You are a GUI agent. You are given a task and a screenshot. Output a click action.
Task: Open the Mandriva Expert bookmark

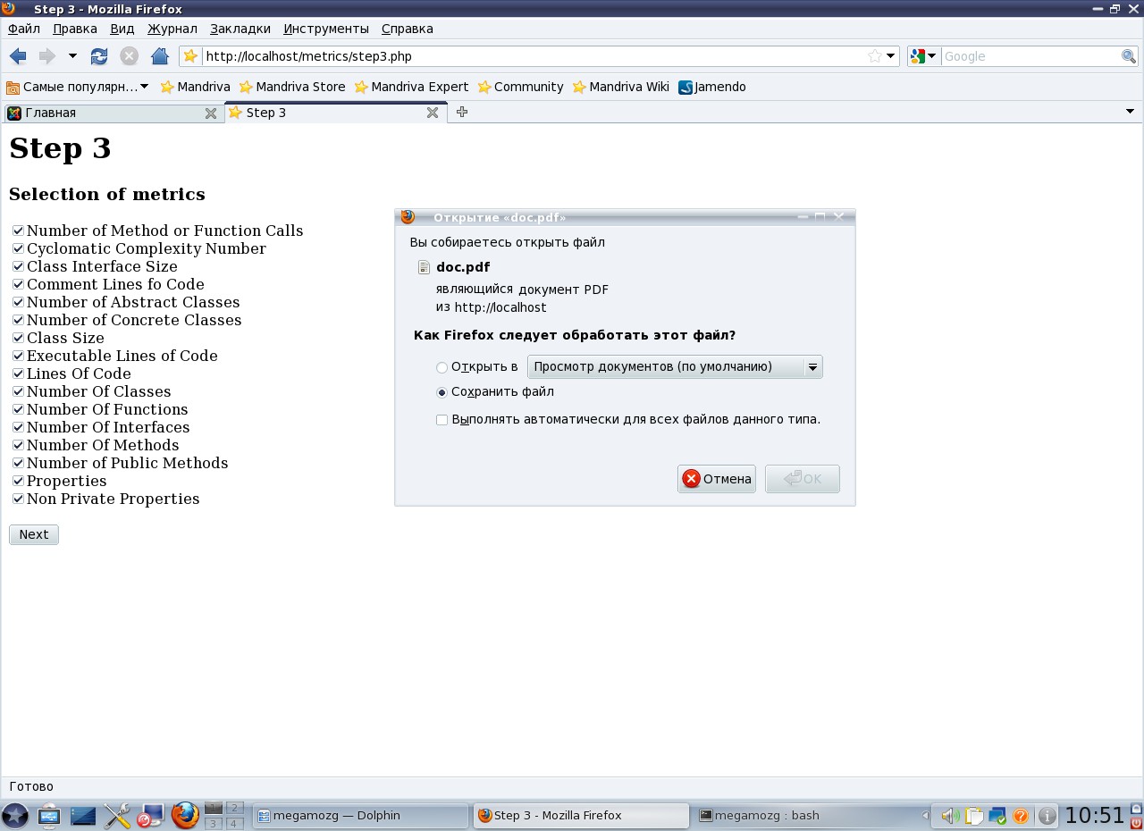pyautogui.click(x=411, y=87)
